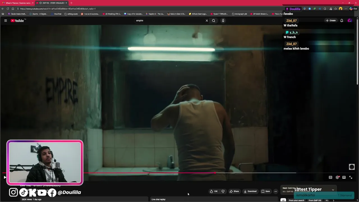The height and width of the screenshot is (202, 359).
Task: Toggle closed captions CC button
Action: tap(330, 177)
